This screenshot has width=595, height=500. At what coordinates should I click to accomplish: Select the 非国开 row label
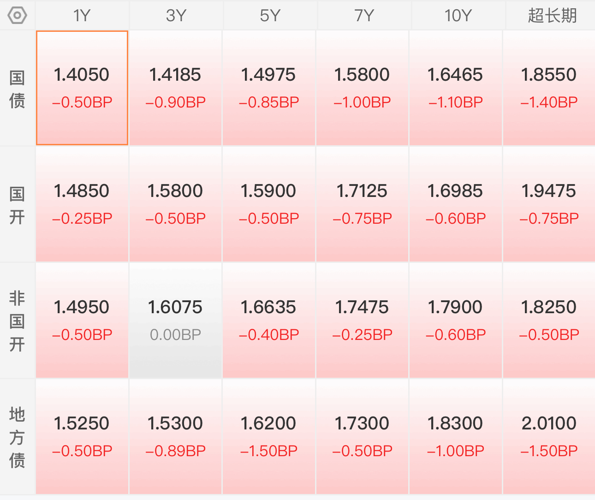pyautogui.click(x=18, y=321)
